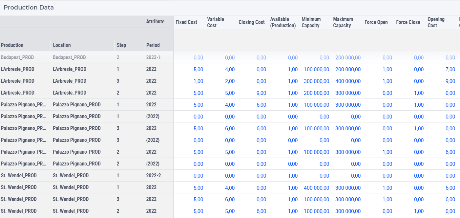Image resolution: width=460 pixels, height=218 pixels.
Task: Select L'Arbresle_PROD step 3 Minimum Capacity 300 000,00
Action: (316, 81)
